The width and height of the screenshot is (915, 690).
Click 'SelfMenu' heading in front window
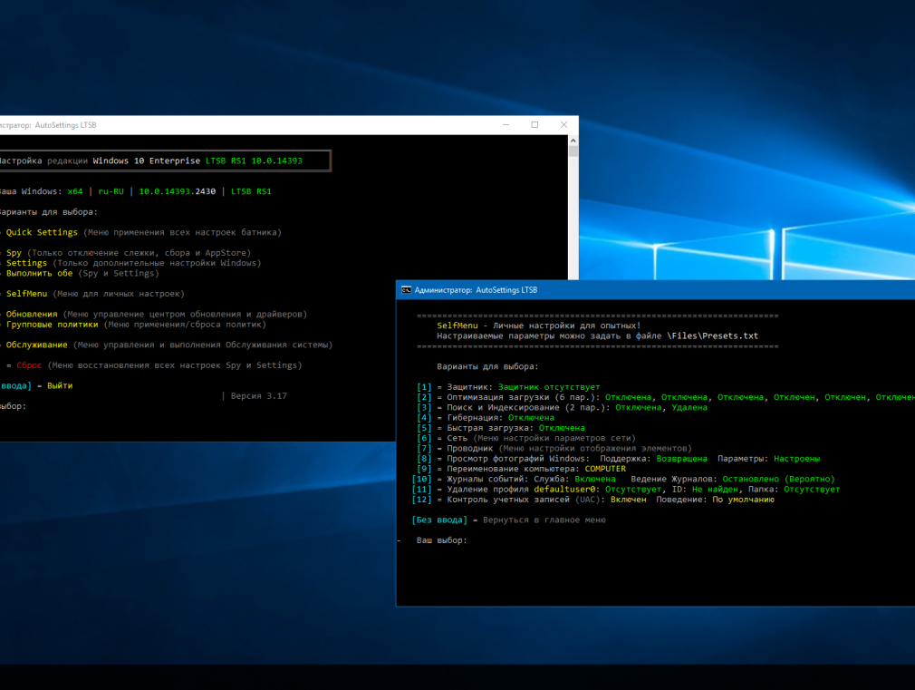(457, 326)
